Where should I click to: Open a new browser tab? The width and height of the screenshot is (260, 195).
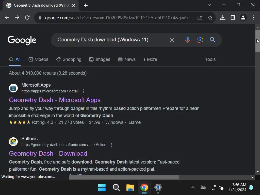(x=86, y=6)
